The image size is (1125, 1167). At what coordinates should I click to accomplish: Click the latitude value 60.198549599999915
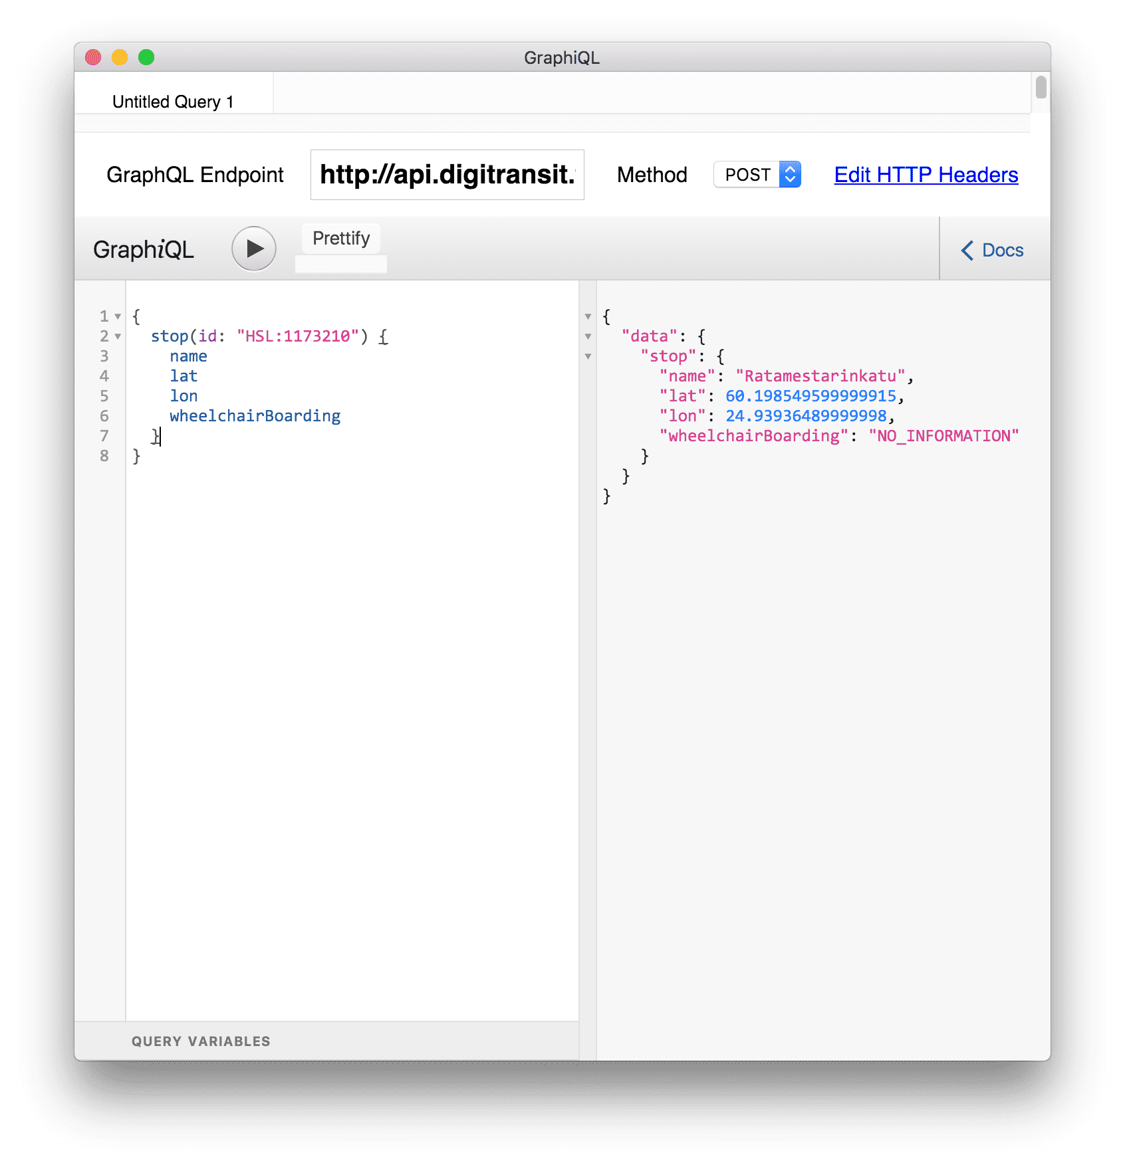point(811,396)
